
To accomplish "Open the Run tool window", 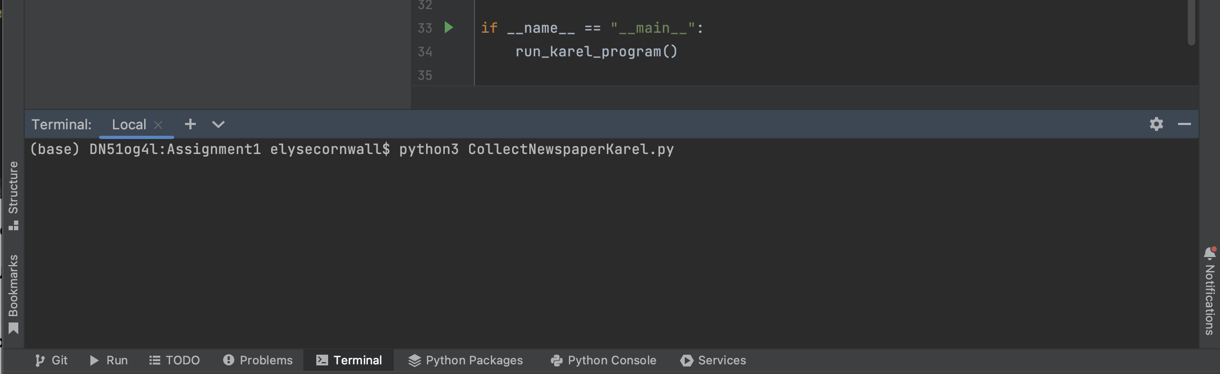I will 109,360.
